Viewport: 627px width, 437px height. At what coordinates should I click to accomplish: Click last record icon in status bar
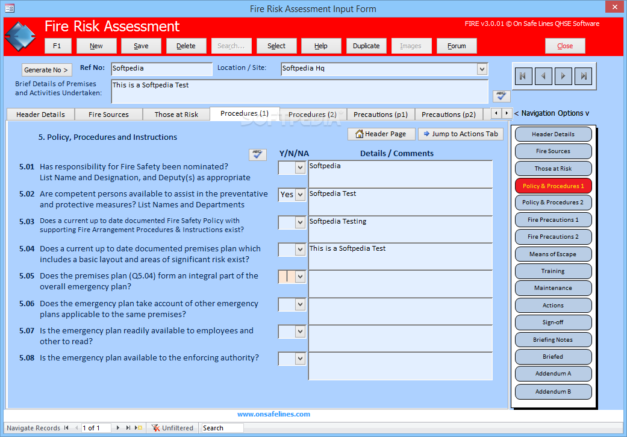(x=128, y=428)
